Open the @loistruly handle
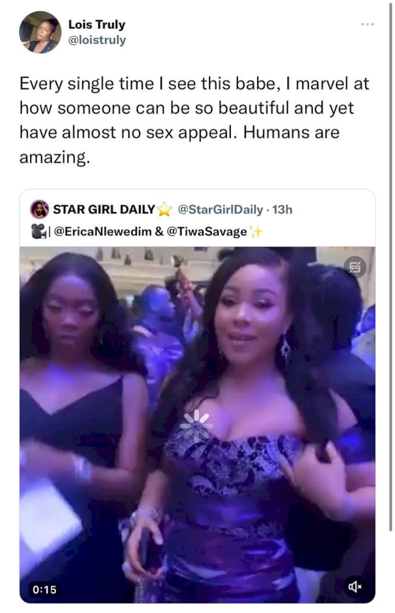Image resolution: width=395 pixels, height=613 pixels. coord(97,40)
